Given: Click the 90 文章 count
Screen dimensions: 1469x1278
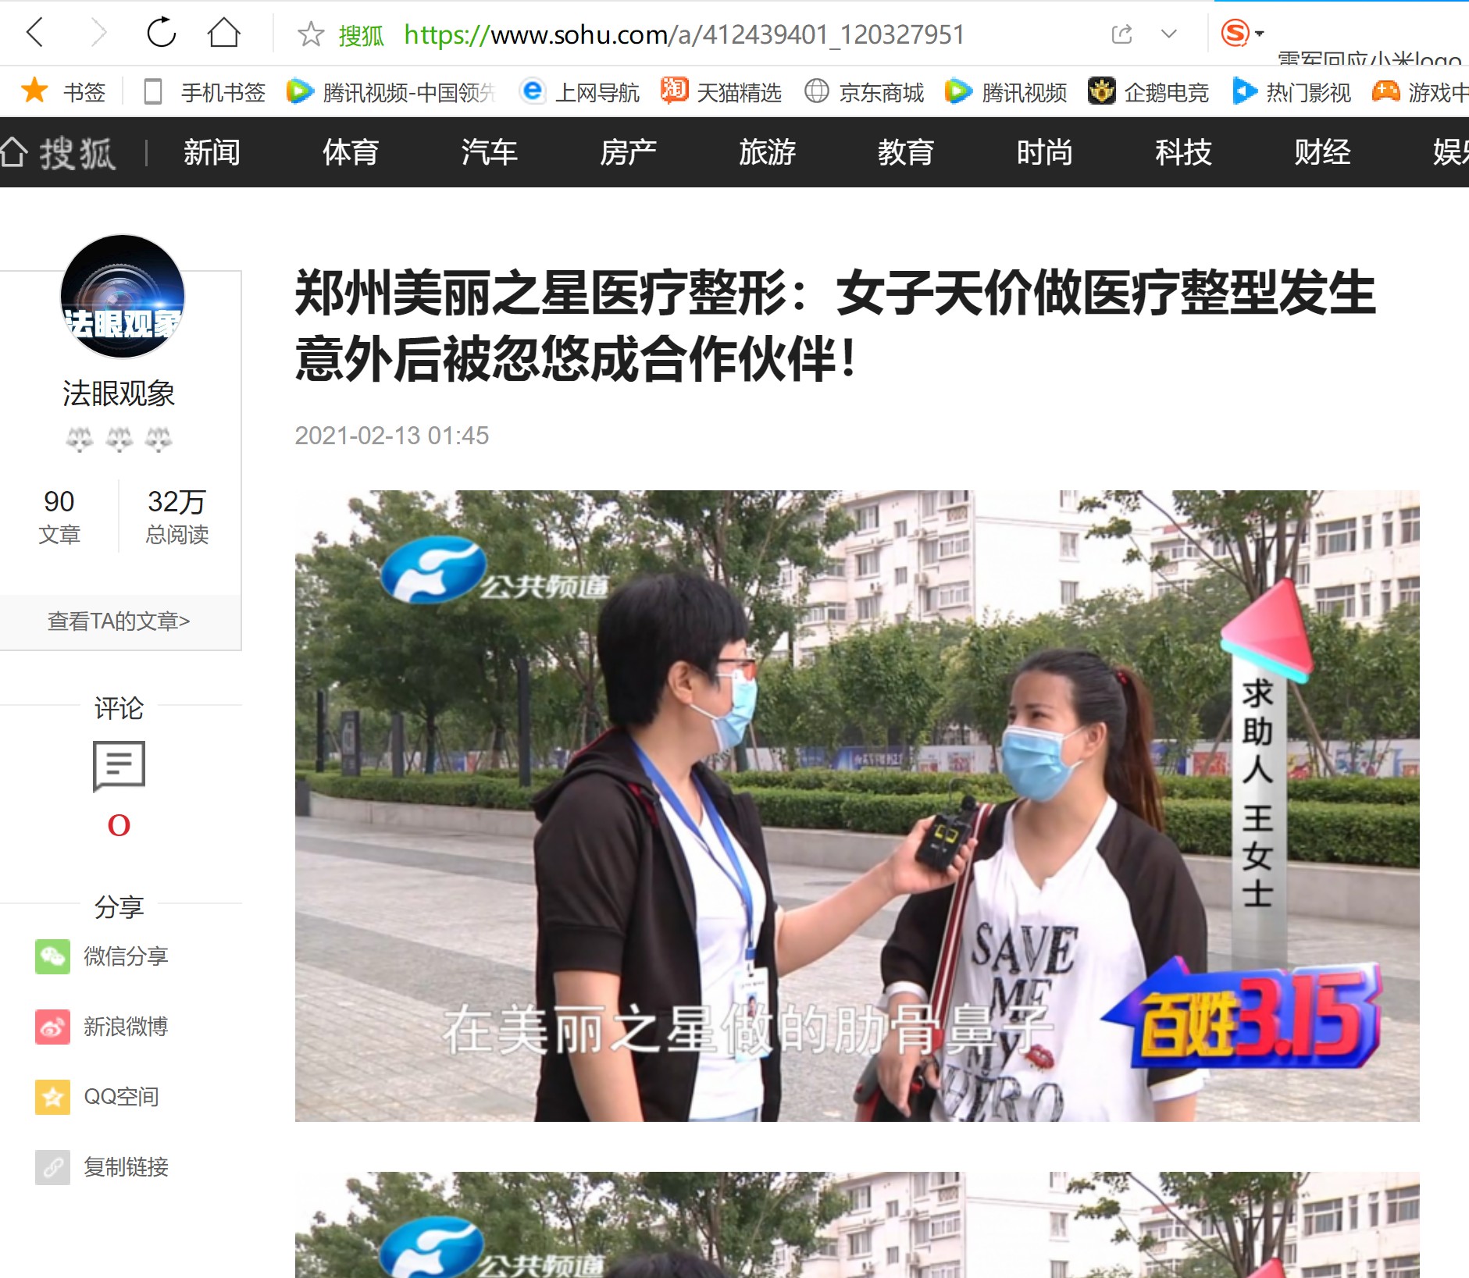Looking at the screenshot, I should click(x=59, y=517).
